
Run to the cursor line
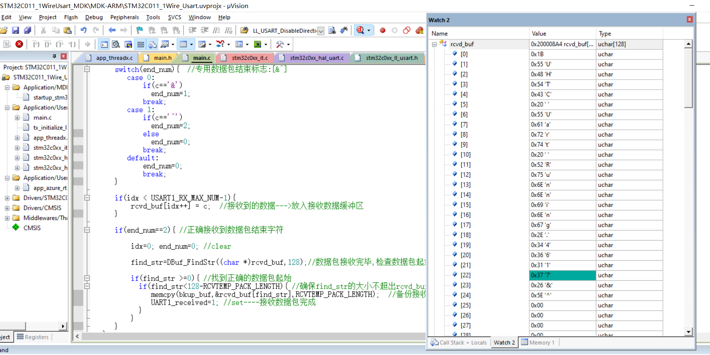[x=72, y=44]
